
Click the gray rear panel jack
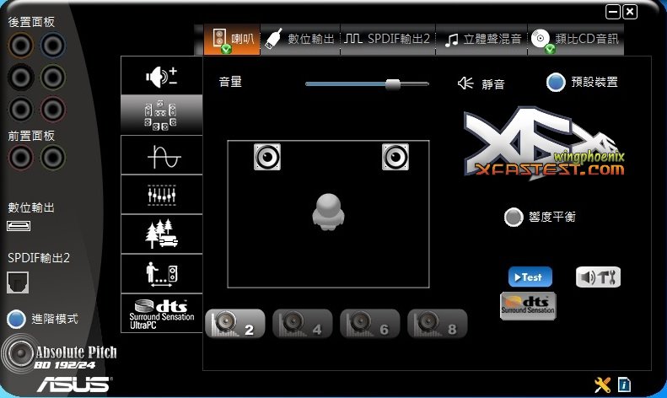(x=20, y=110)
